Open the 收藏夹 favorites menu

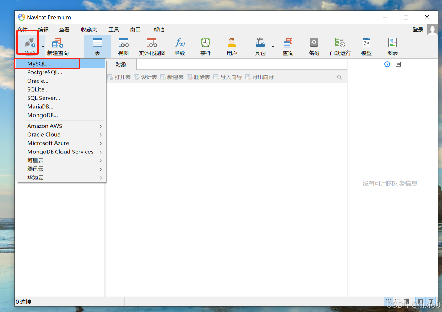(89, 30)
